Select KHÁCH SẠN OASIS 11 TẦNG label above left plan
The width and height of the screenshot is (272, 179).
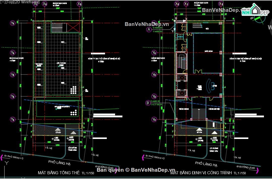coord(60,4)
